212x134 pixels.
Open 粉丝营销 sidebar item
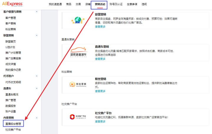(11, 29)
